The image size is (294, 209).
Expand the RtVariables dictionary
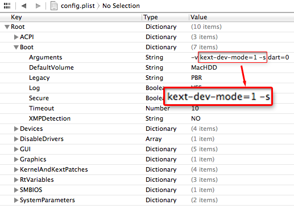pyautogui.click(x=16, y=180)
